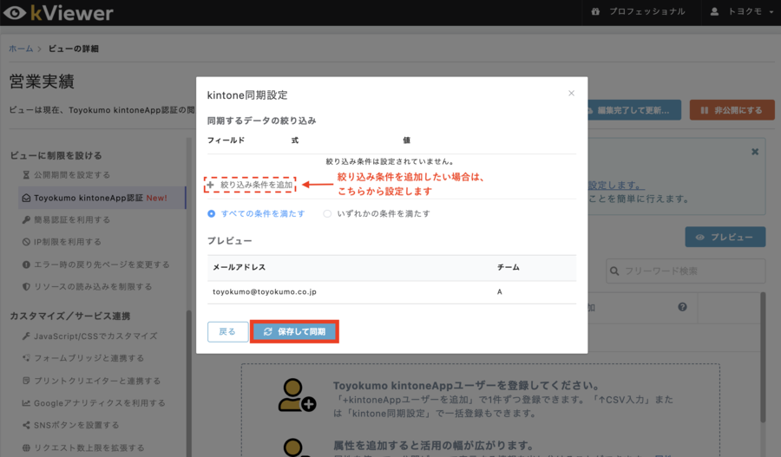Click the 戻る button
This screenshot has width=781, height=457.
pos(227,331)
